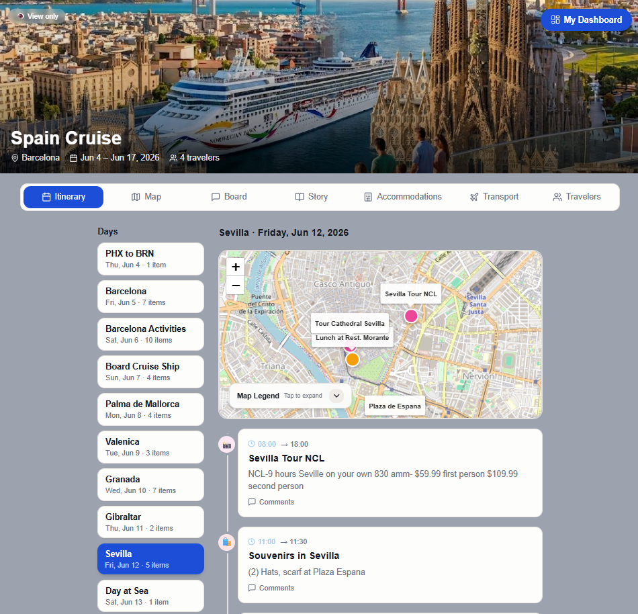Click the Tour Cathedral Sevilla map label

[x=349, y=324]
